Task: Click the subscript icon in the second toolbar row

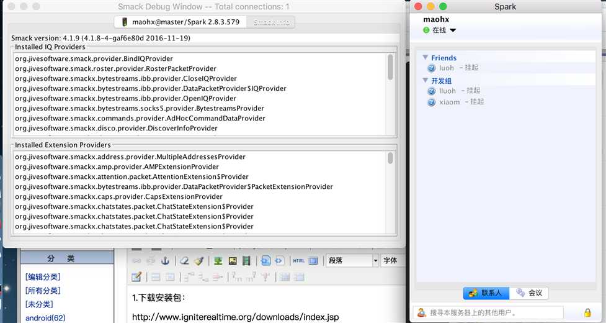Action: click(237, 276)
